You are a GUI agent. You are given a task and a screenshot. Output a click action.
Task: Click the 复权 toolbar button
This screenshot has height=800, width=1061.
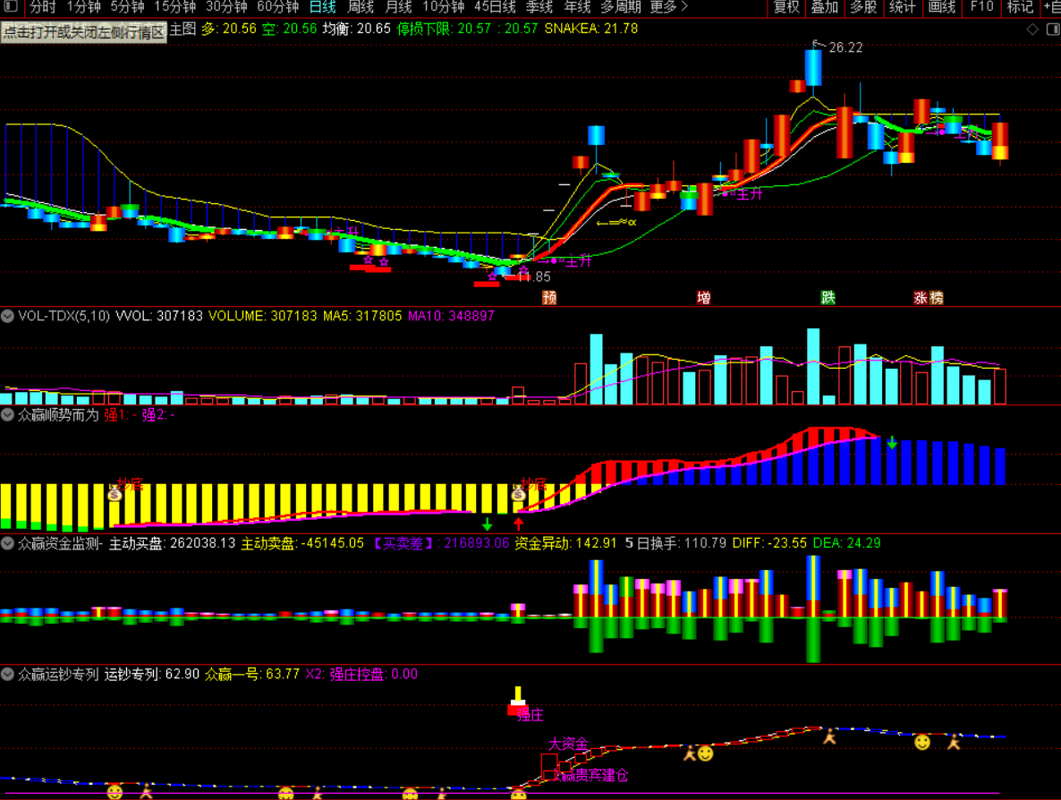[x=786, y=7]
